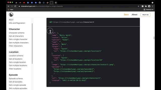Click the sidebar scrollbar thumb
The image size is (161, 90).
click(32, 43)
